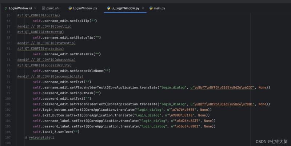Screen dimensions: 291x146
Task: Open the pyuic.sh tab
Action: tap(52, 8)
